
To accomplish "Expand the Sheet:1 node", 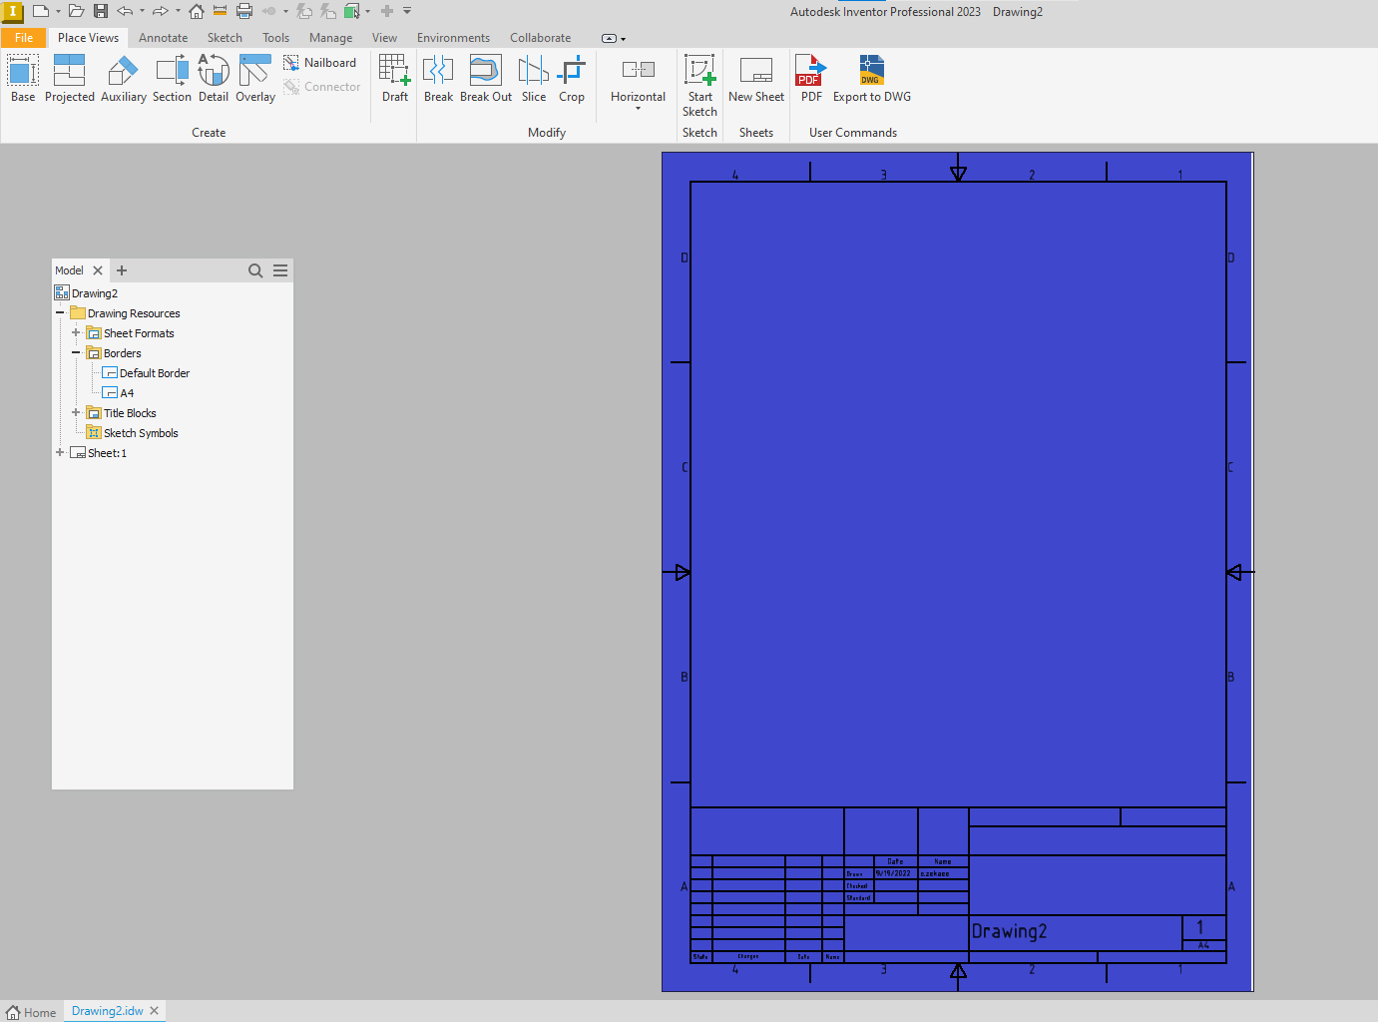I will click(60, 453).
